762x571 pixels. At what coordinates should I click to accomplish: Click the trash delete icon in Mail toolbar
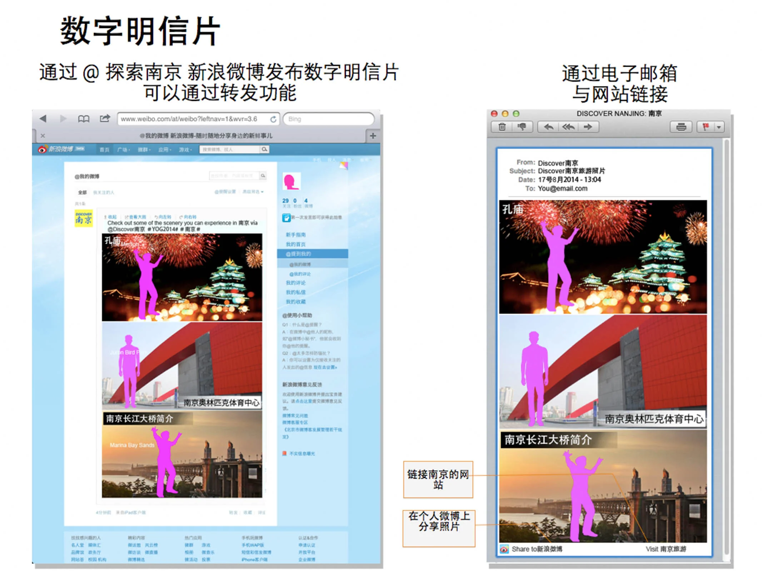(502, 127)
